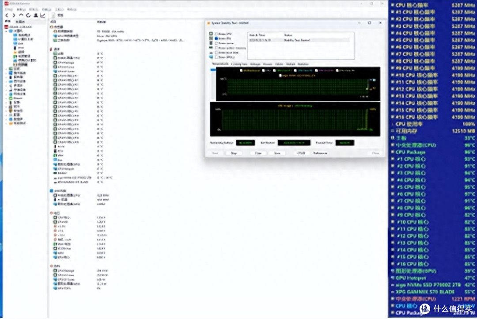
Task: Click the CPU Package temperature row in sensor list
Action: [79, 62]
